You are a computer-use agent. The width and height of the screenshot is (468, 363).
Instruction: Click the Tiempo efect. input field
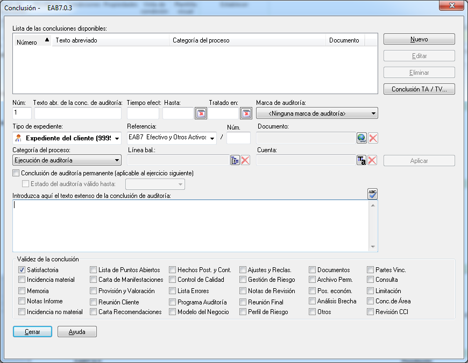[143, 113]
